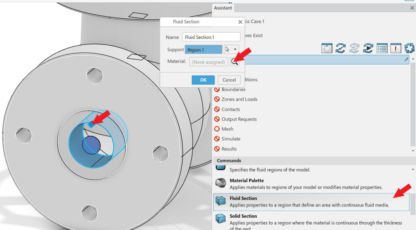Click the Material Palette sphere icon
416x230 pixels.
tap(220, 183)
